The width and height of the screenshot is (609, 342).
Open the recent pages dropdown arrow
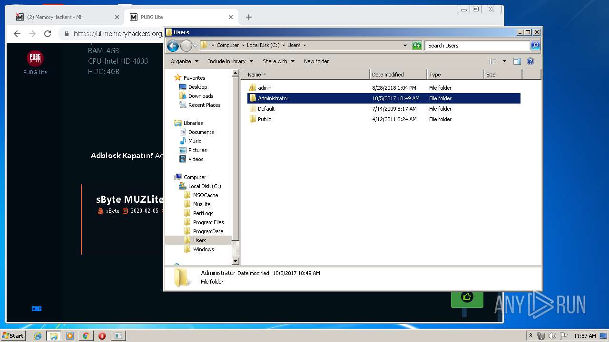(195, 46)
